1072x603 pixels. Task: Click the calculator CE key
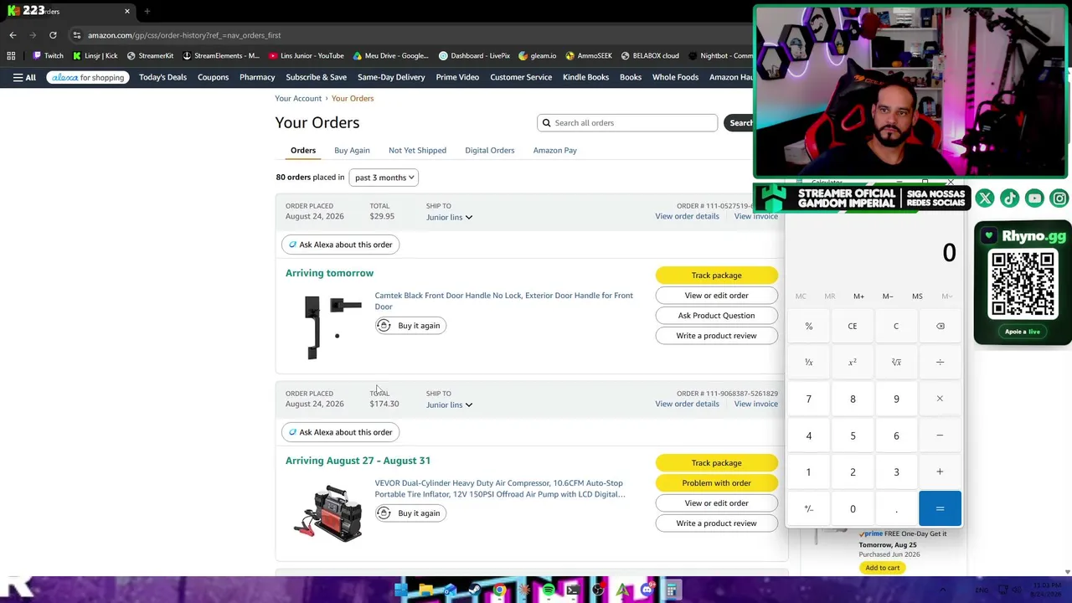pyautogui.click(x=853, y=326)
